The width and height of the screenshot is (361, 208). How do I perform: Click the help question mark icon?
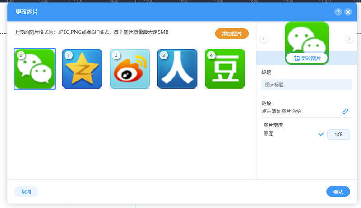[338, 12]
